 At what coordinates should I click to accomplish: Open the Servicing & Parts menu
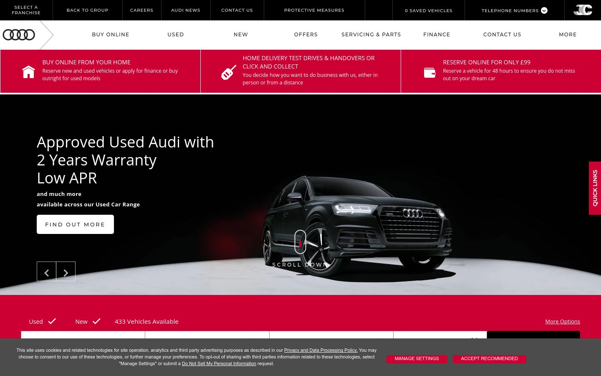click(x=371, y=35)
